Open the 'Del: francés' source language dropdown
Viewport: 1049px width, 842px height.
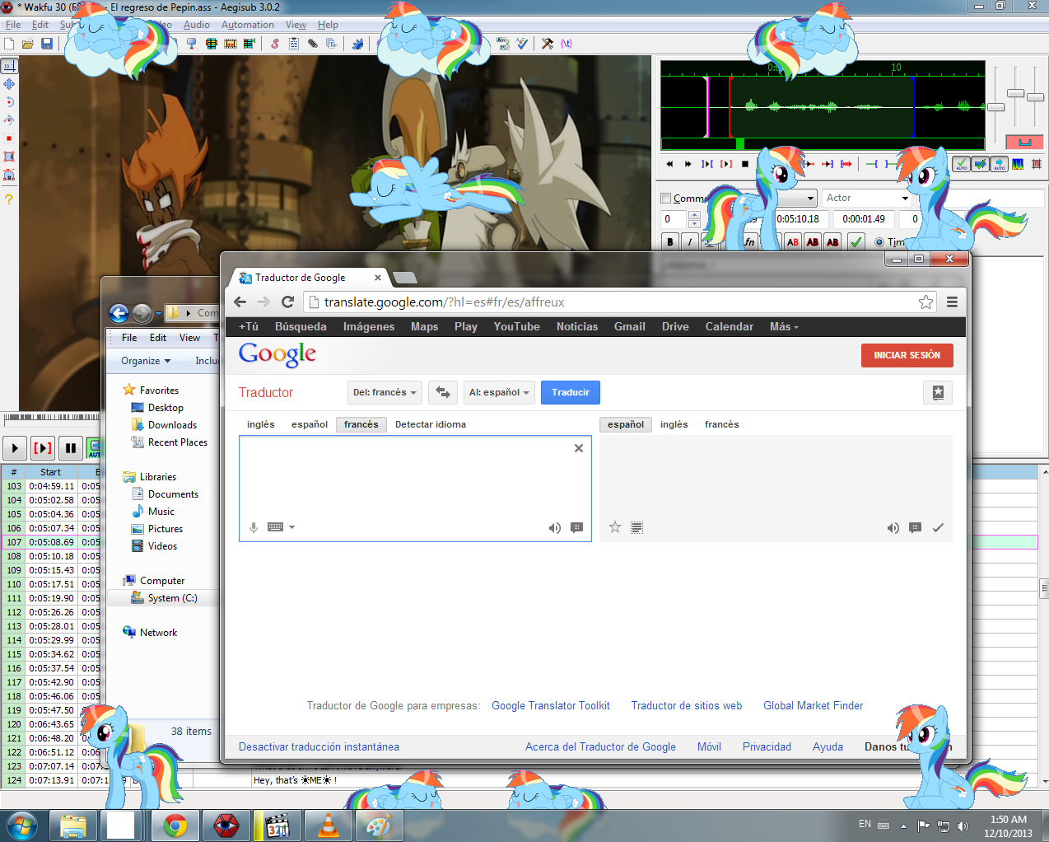[385, 392]
